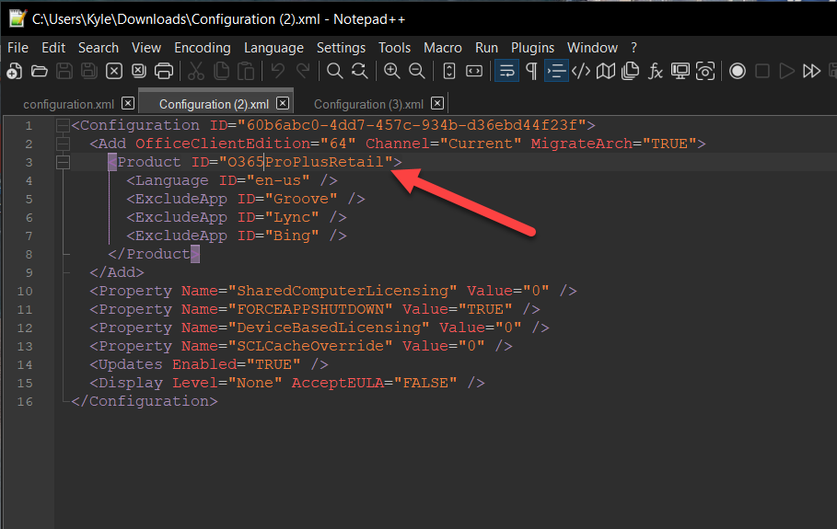Close the configuration.xml tab
Screen dimensions: 837x529
coord(128,103)
